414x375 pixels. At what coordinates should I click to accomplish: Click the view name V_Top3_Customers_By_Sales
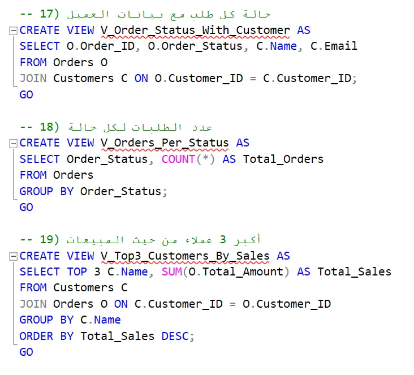(x=185, y=256)
